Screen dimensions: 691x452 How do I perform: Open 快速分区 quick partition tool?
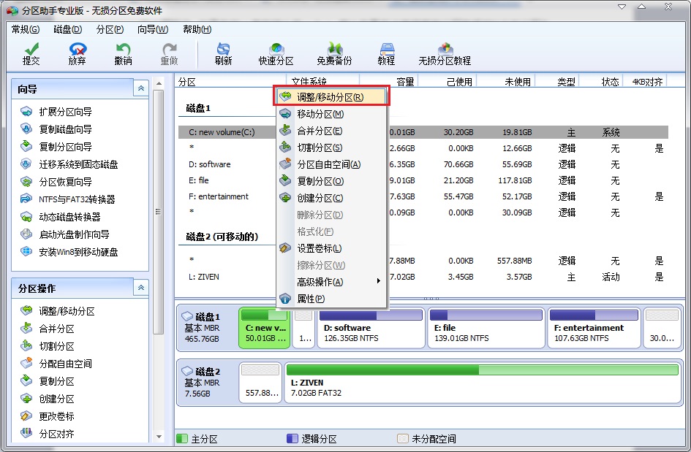(x=276, y=54)
